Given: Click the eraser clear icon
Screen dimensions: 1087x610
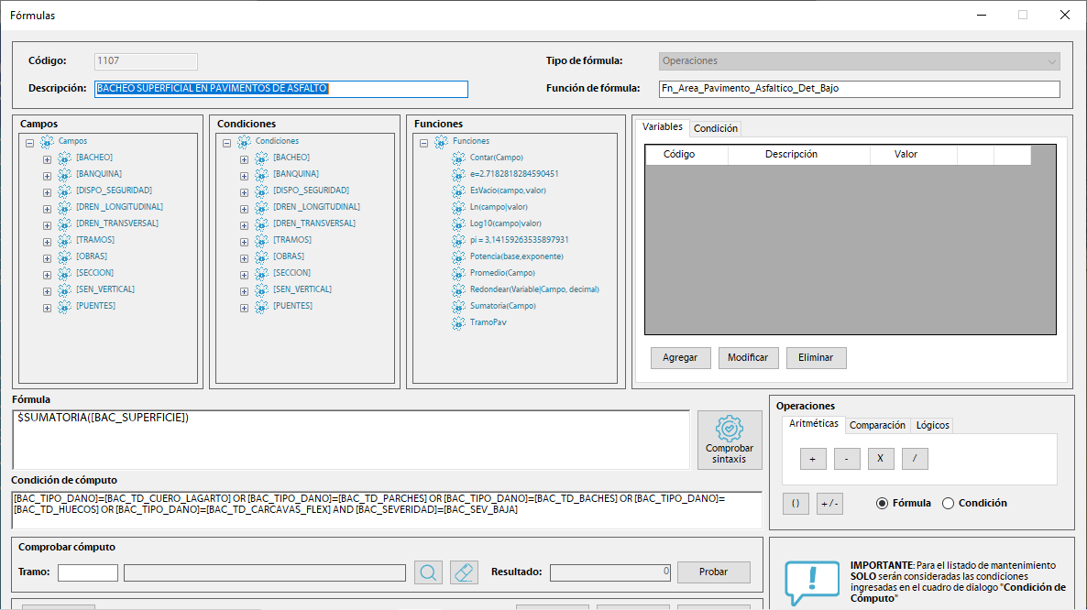Looking at the screenshot, I should tap(465, 572).
